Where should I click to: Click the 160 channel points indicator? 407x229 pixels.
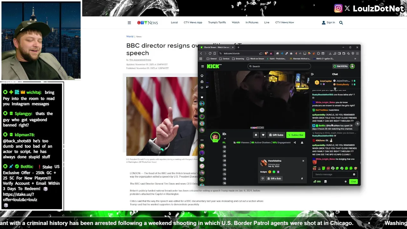coord(317,182)
